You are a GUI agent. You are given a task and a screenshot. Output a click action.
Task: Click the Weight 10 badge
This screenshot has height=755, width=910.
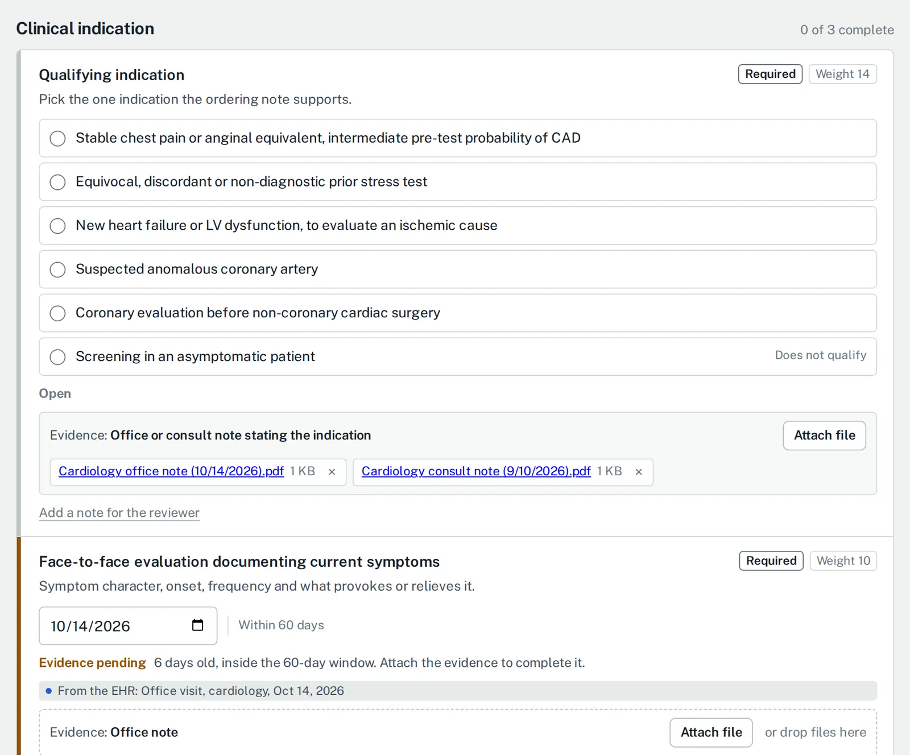pyautogui.click(x=843, y=561)
